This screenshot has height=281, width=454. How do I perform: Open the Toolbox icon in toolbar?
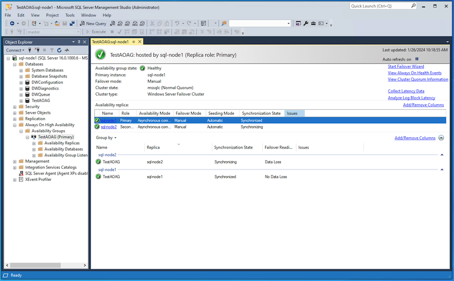click(x=313, y=24)
